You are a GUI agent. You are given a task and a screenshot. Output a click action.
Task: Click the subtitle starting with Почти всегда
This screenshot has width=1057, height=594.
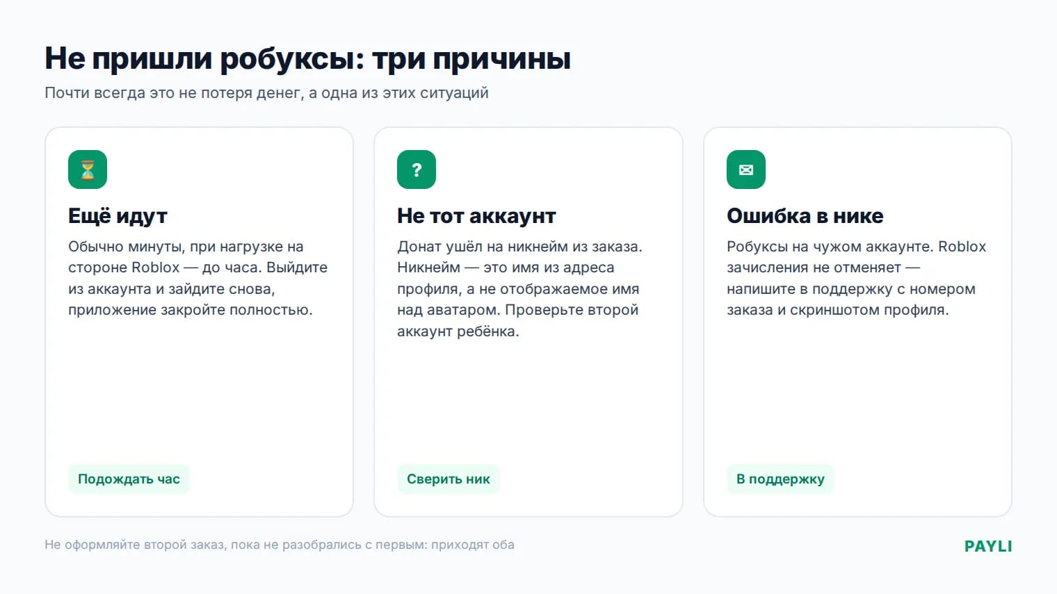[266, 92]
